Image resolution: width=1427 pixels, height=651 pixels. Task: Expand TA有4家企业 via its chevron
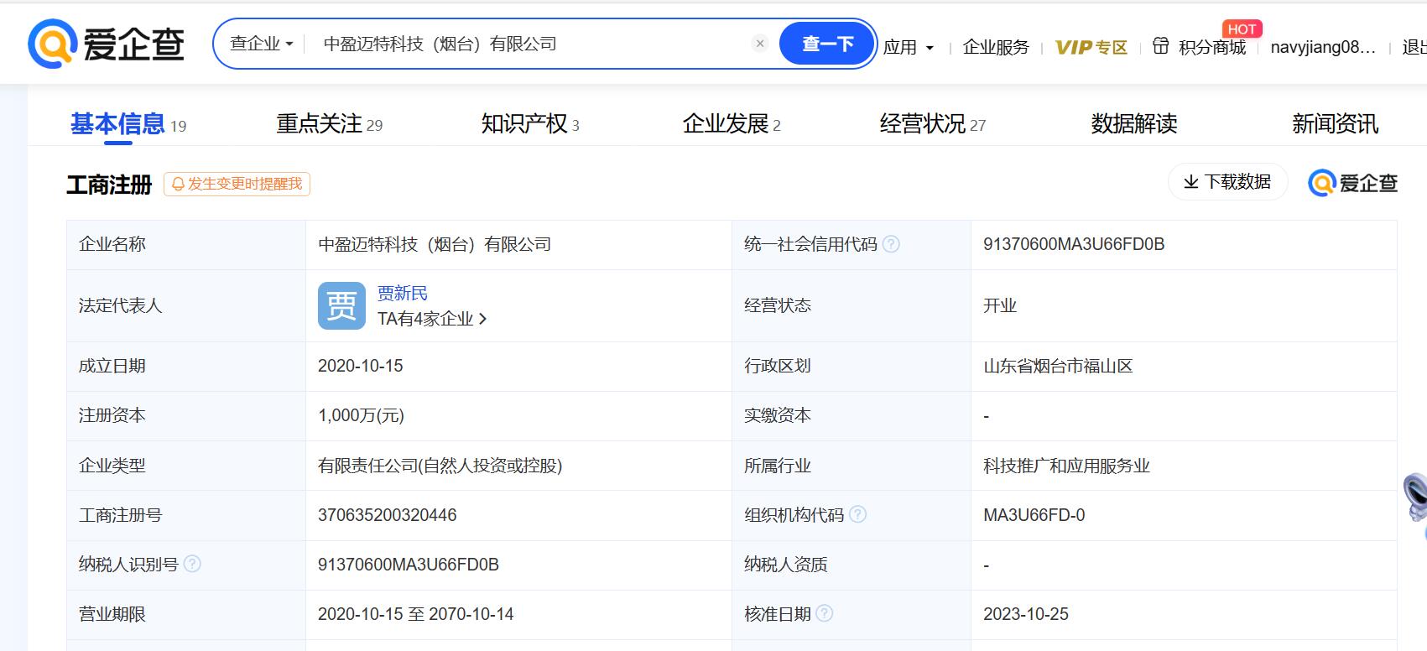click(x=482, y=319)
